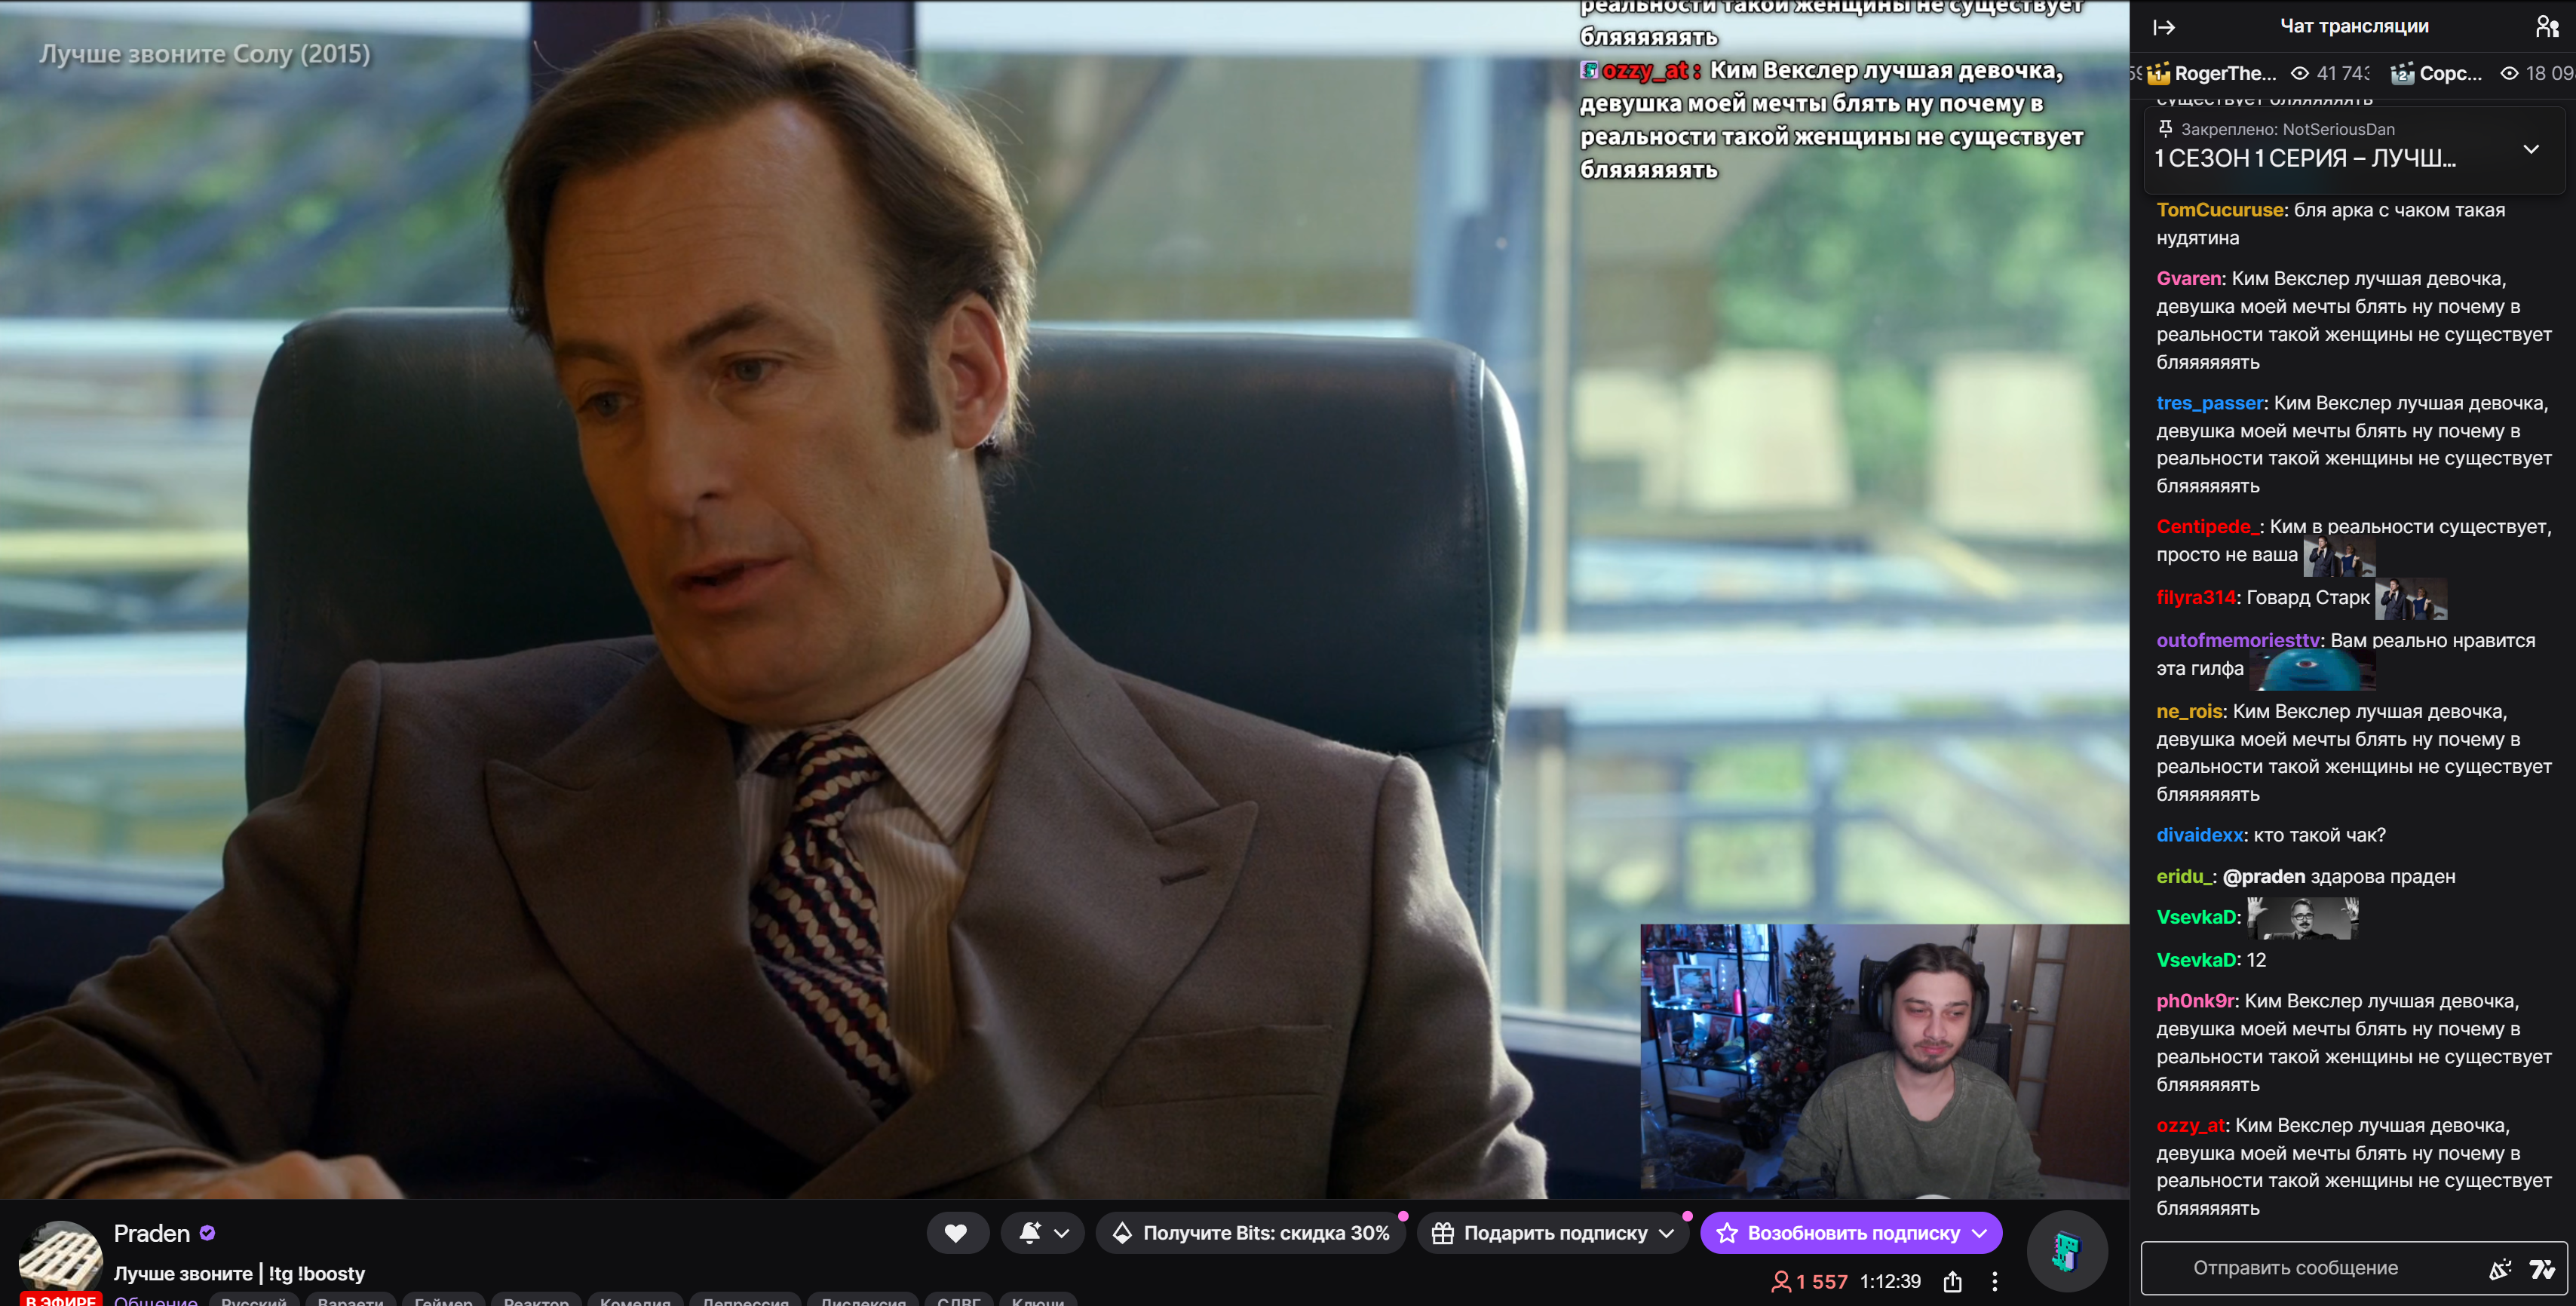
Task: Click the heart follow button
Action: pyautogui.click(x=956, y=1233)
